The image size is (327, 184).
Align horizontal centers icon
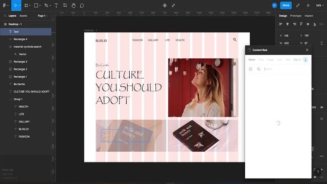point(288,24)
